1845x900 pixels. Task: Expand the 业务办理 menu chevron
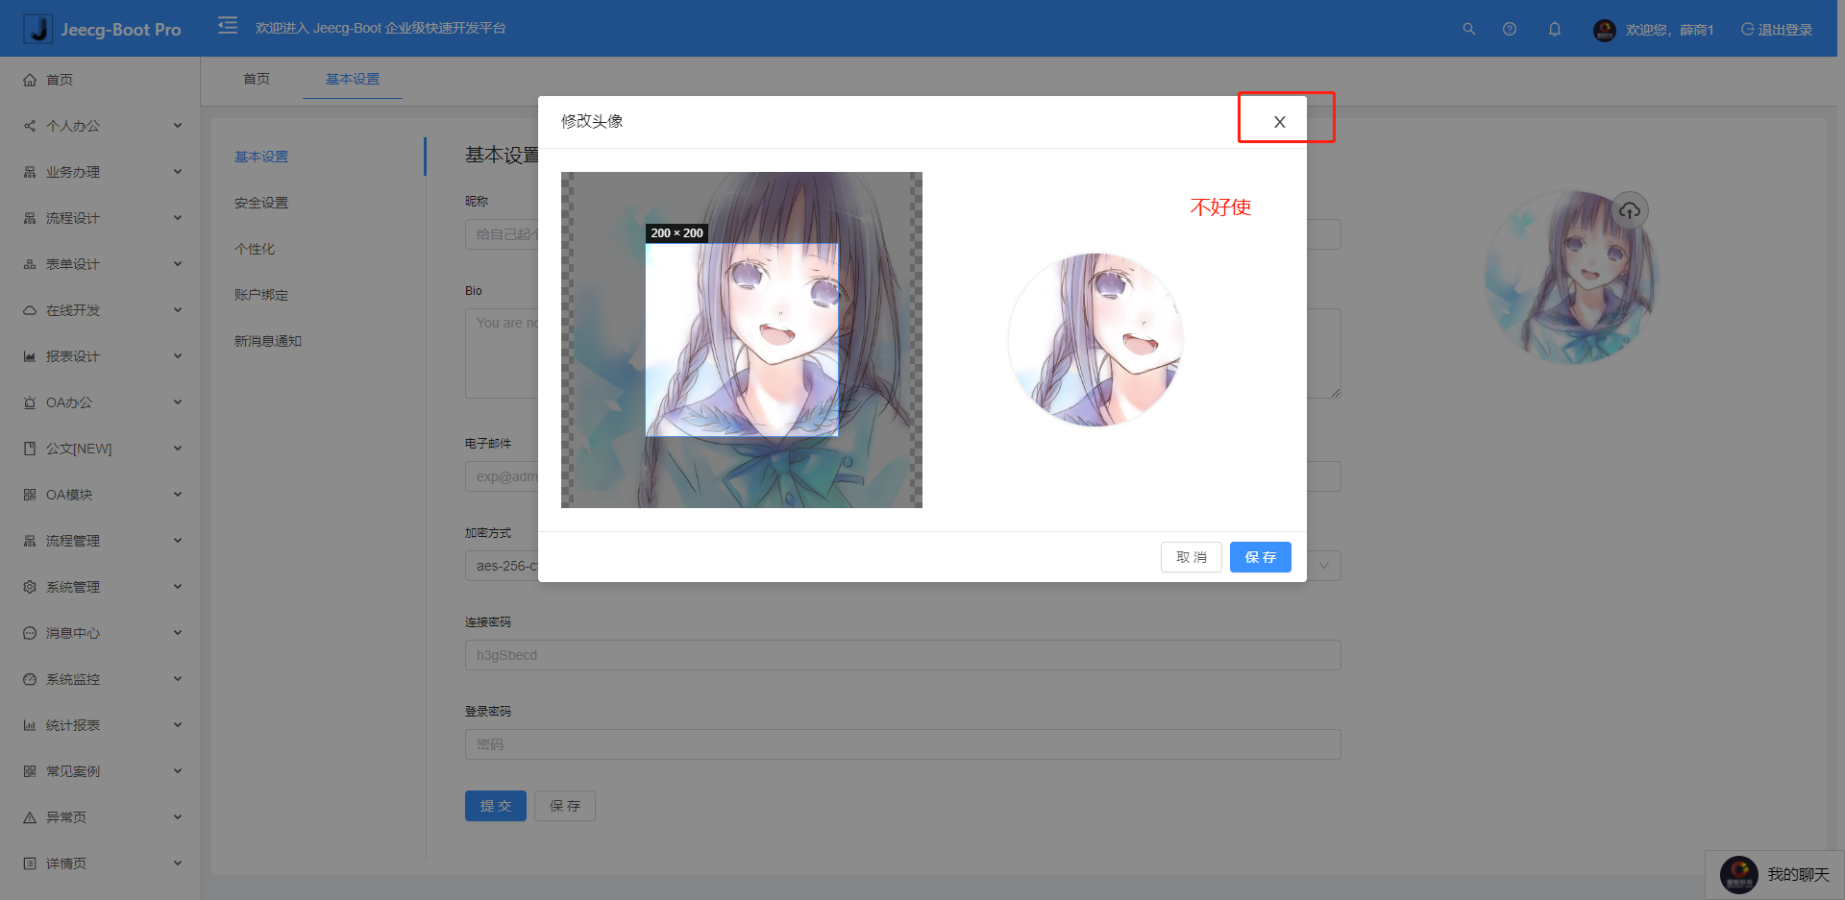click(x=178, y=172)
